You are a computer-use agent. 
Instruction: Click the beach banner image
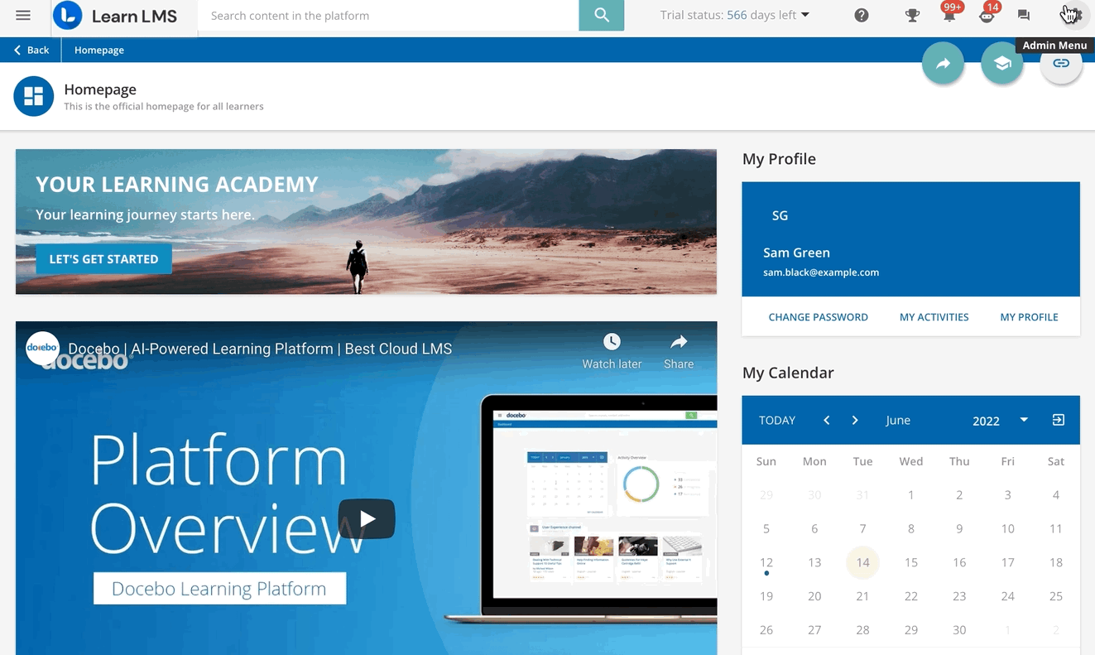(366, 222)
